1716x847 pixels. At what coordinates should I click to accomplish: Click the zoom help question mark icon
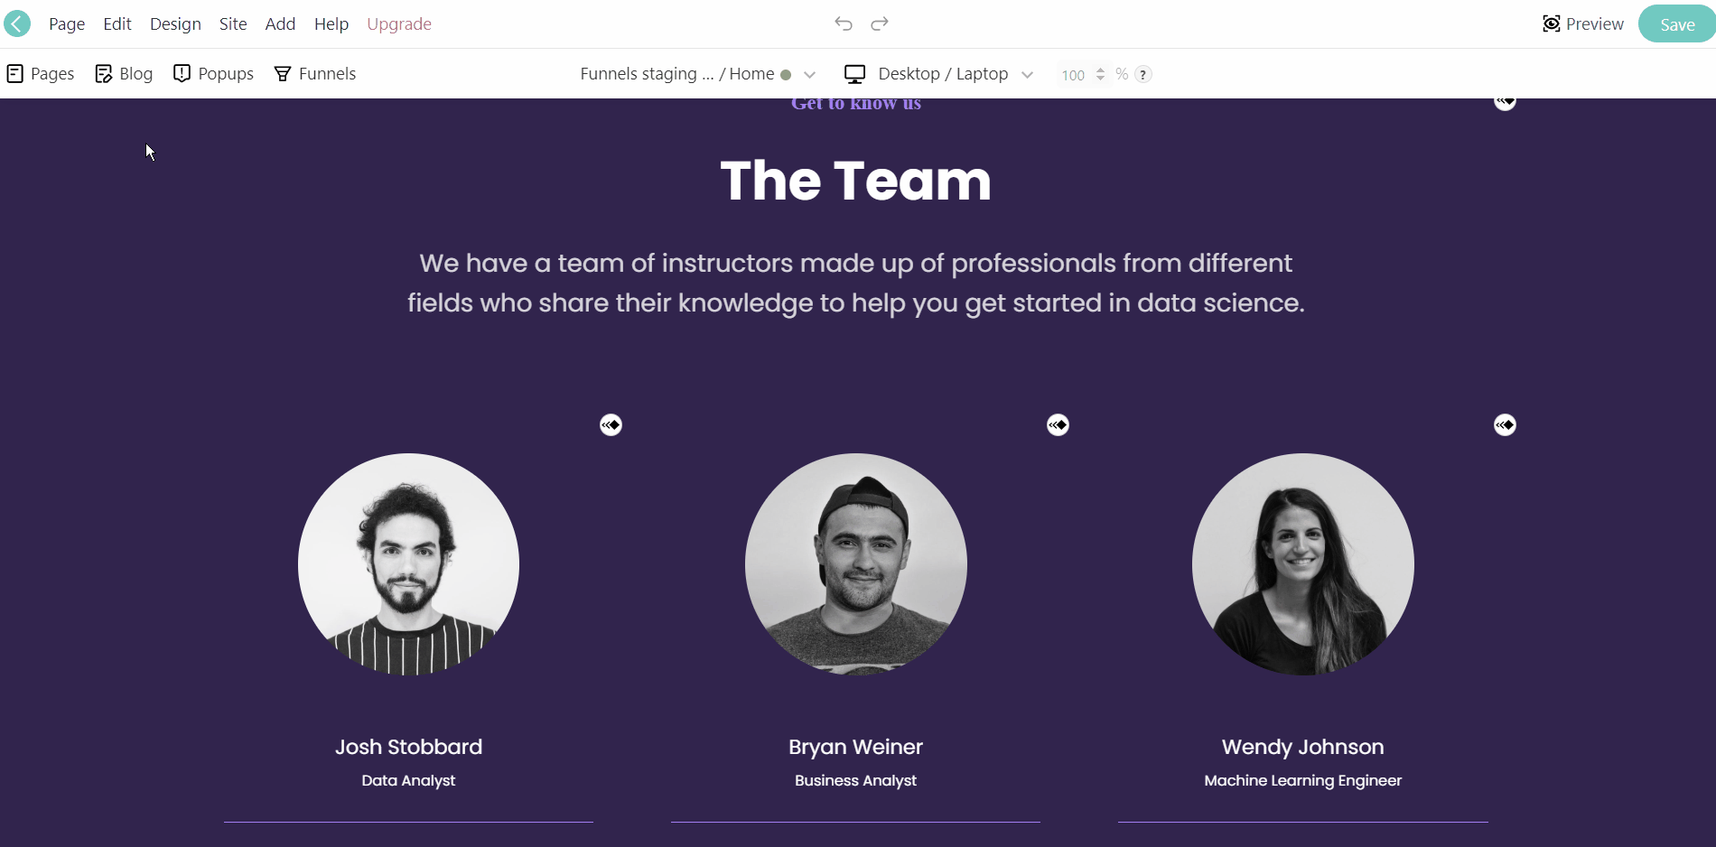(1143, 74)
